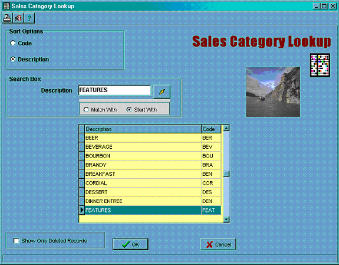Viewport: 339px width, 265px height.
Task: Click the row pointer arrow beside FEATURES
Action: coord(82,210)
